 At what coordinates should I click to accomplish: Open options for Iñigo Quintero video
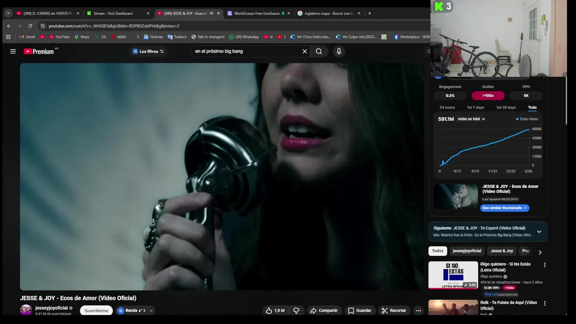(x=544, y=265)
